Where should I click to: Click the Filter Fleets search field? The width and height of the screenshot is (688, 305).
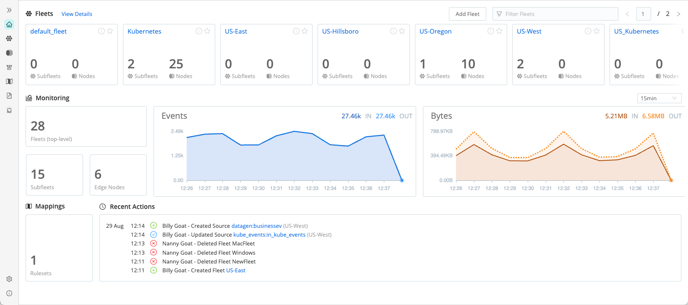click(555, 14)
